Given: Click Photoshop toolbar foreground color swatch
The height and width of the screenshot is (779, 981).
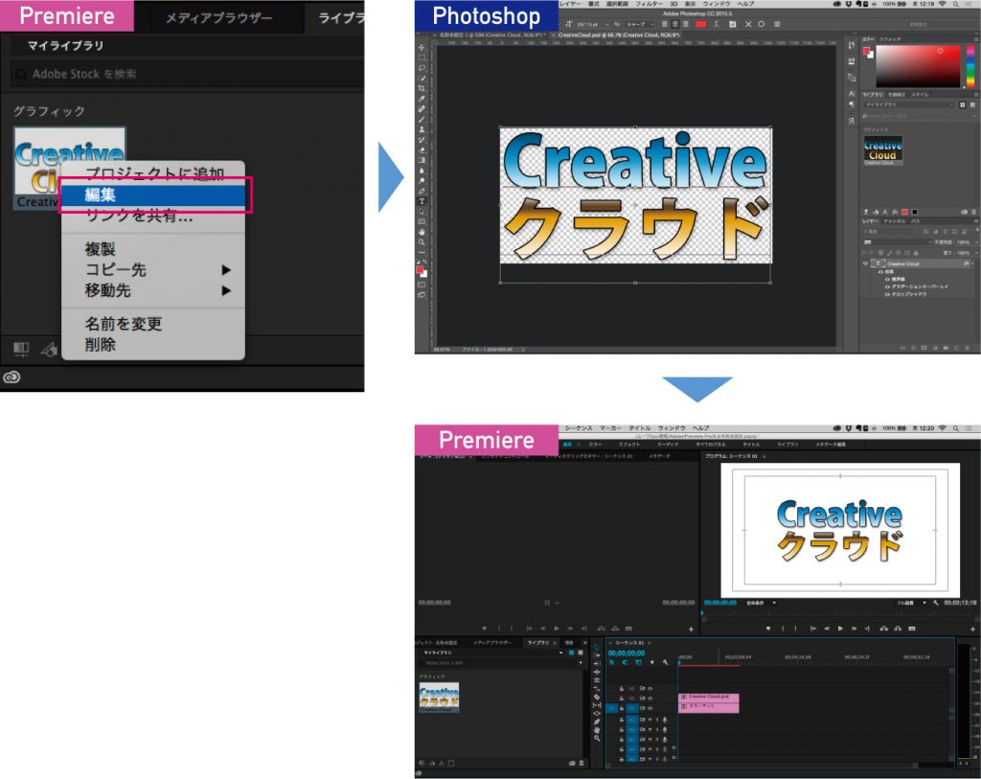Looking at the screenshot, I should [420, 269].
